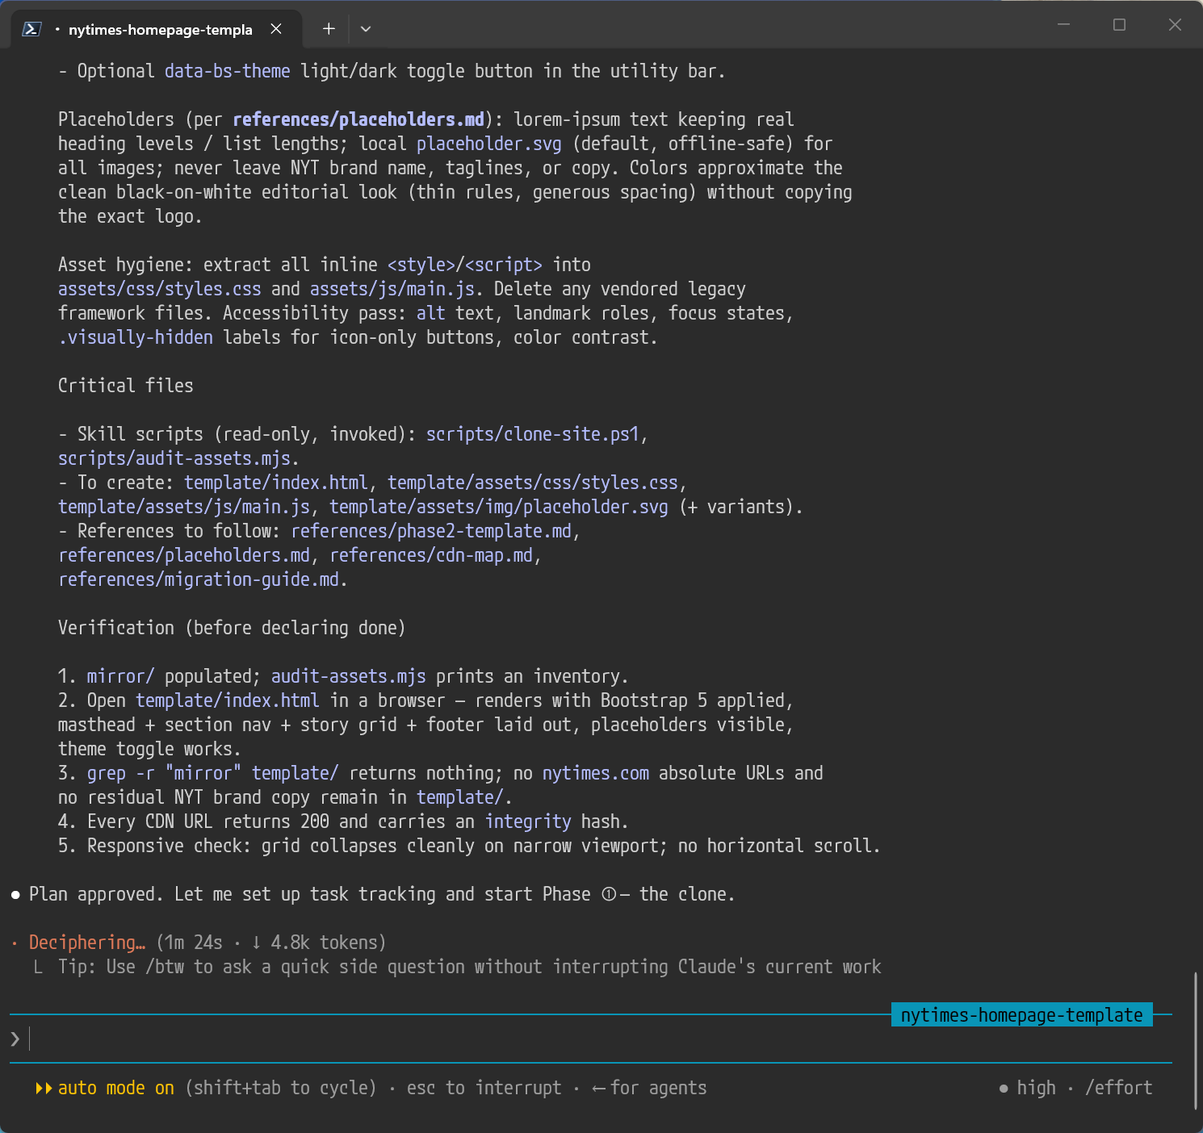Click the mirror/ path in step 1
This screenshot has height=1133, width=1203.
[x=121, y=676]
